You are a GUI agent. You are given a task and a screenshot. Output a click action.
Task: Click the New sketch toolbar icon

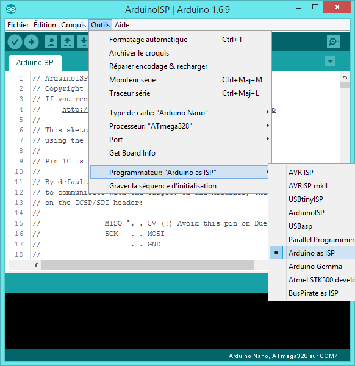pyautogui.click(x=51, y=42)
